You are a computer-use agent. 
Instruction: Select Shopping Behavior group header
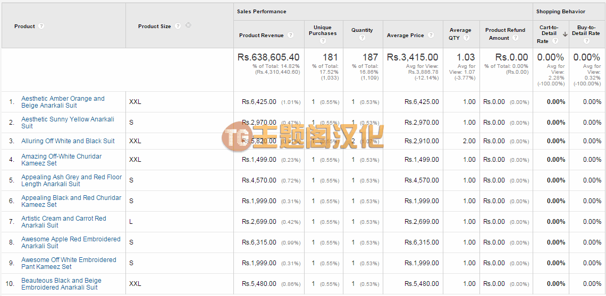(560, 12)
